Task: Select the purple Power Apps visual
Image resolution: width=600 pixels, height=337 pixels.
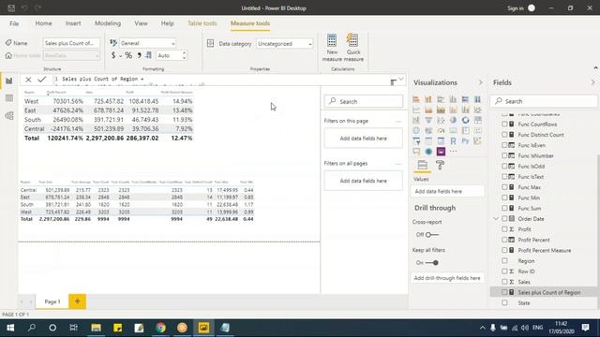Action: click(x=441, y=152)
